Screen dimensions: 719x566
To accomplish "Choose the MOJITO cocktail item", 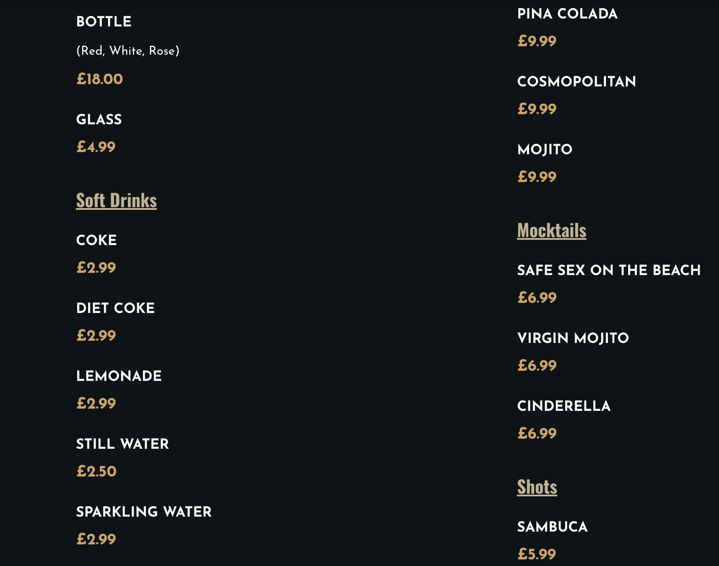I will pos(545,149).
